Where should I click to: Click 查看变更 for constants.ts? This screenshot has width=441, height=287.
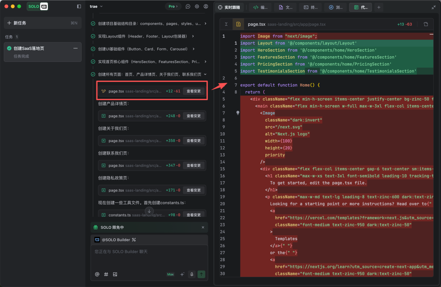point(194,215)
